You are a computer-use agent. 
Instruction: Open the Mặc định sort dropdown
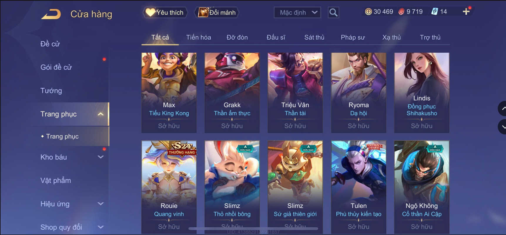[x=297, y=12]
